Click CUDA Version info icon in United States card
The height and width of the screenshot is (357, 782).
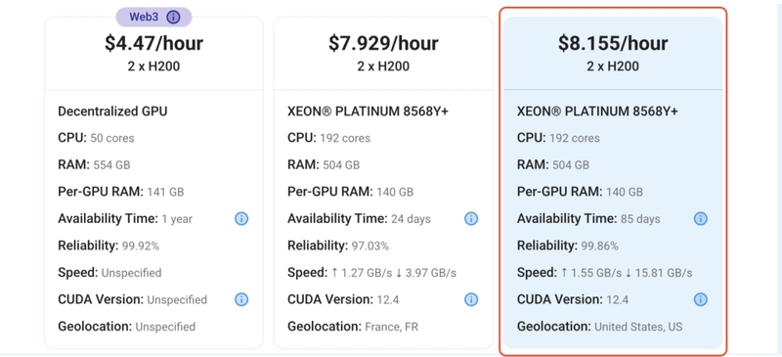coord(700,299)
